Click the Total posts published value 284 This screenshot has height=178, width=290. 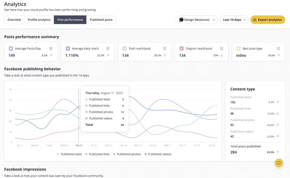pos(234,152)
